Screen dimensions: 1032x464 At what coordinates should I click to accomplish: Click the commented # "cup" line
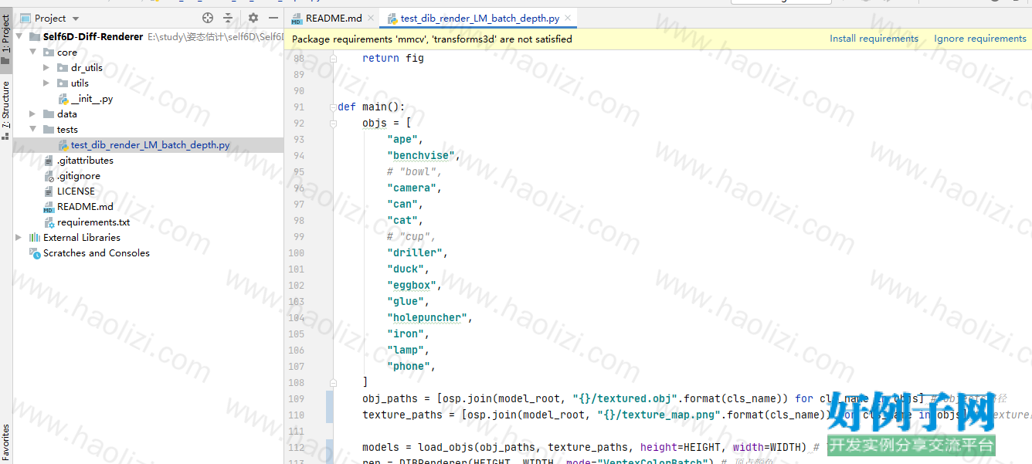(411, 237)
